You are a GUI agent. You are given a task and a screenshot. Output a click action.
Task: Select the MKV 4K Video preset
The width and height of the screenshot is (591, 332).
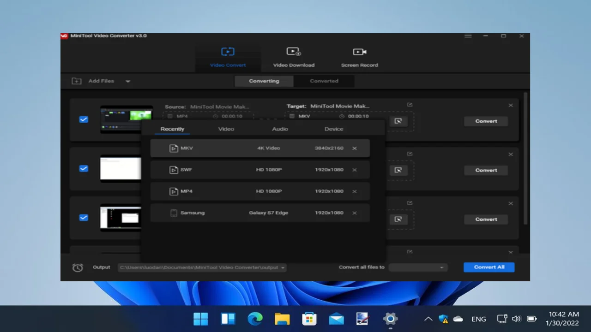(x=260, y=148)
